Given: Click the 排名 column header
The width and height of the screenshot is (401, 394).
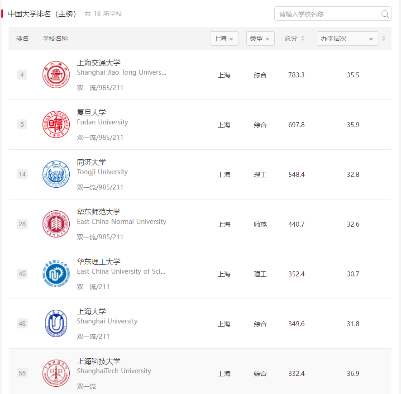Looking at the screenshot, I should pos(22,38).
